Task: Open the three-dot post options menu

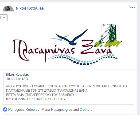Action: (x=133, y=8)
